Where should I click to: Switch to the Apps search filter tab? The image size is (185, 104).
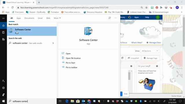pyautogui.click(x=18, y=18)
